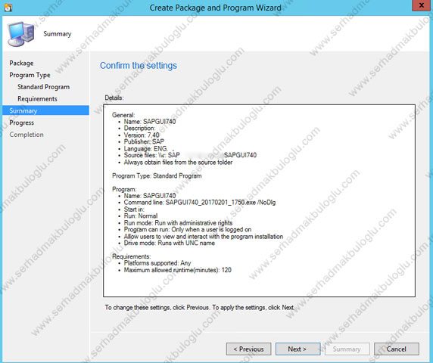Select the Progress step
The width and height of the screenshot is (433, 363).
pos(21,123)
